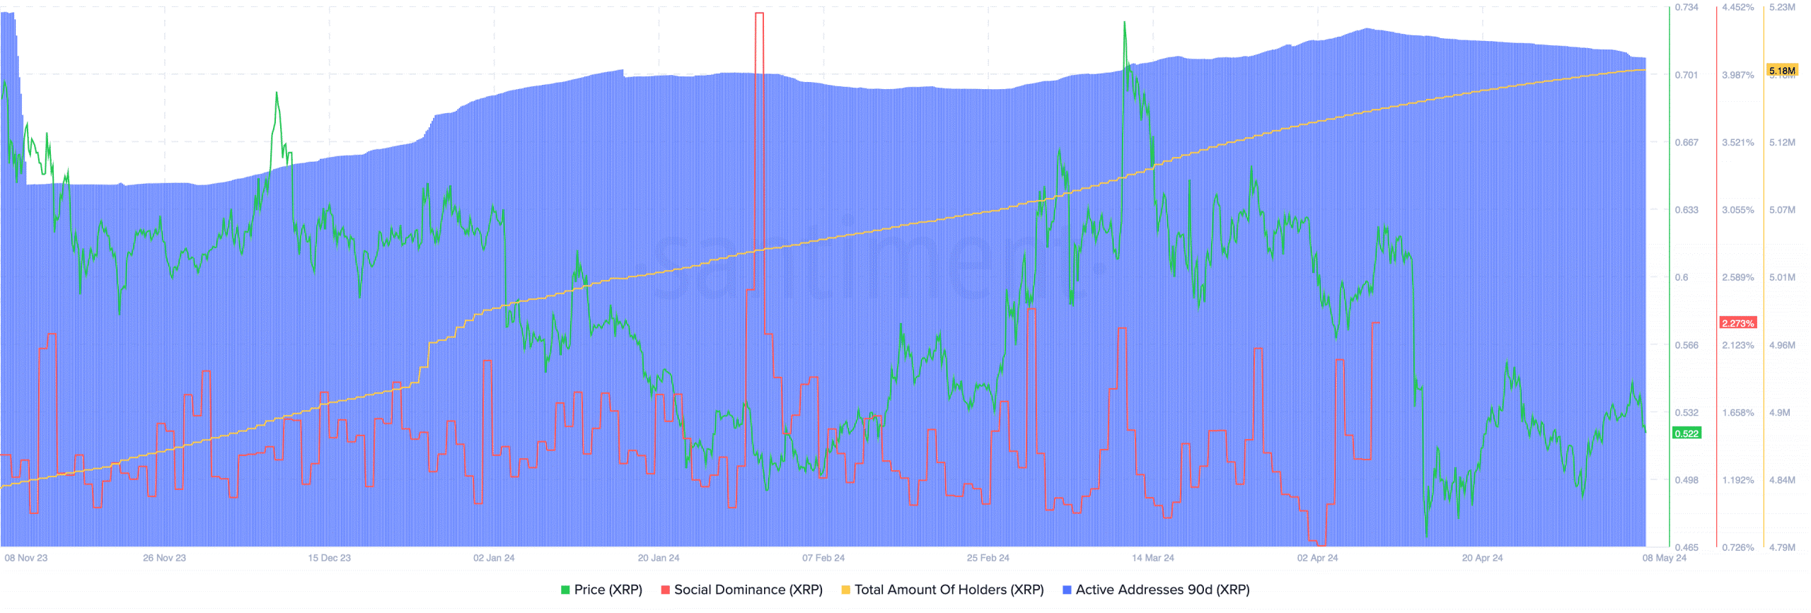Click the red 2.273% social dominance badge
The image size is (1811, 613).
pos(1737,323)
